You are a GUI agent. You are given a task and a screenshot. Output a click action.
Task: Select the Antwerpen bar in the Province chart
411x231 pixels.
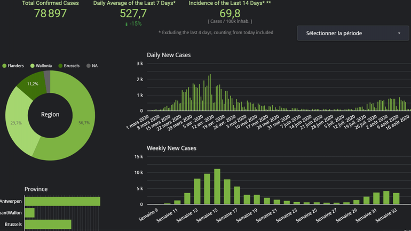coord(62,201)
